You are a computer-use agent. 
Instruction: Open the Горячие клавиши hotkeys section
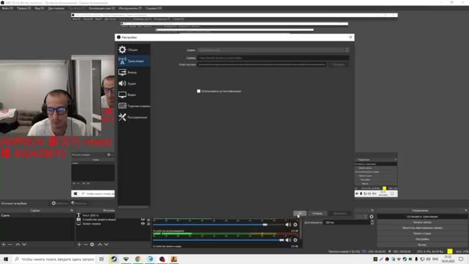(134, 106)
